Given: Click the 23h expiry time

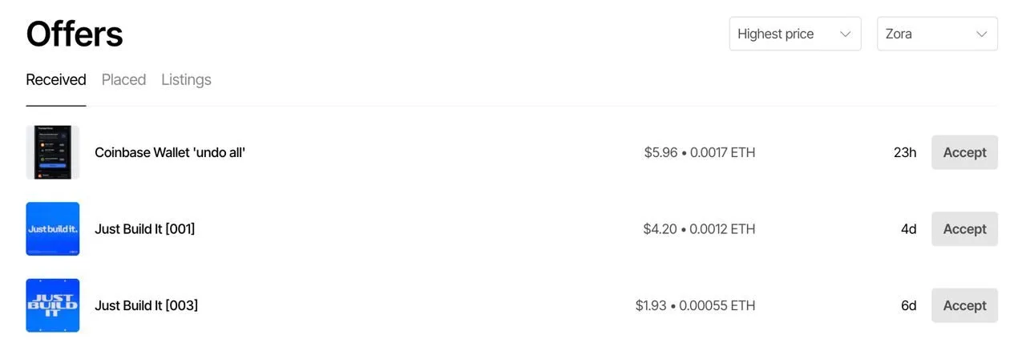Looking at the screenshot, I should (905, 152).
